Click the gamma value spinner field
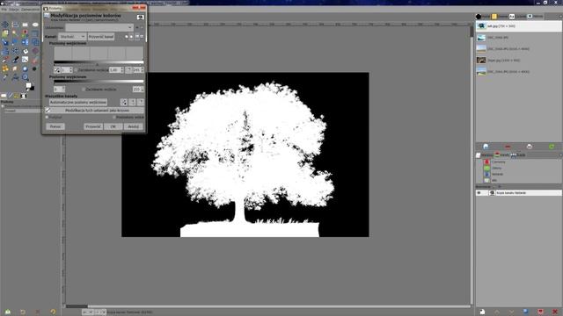563x316 pixels. (x=116, y=70)
